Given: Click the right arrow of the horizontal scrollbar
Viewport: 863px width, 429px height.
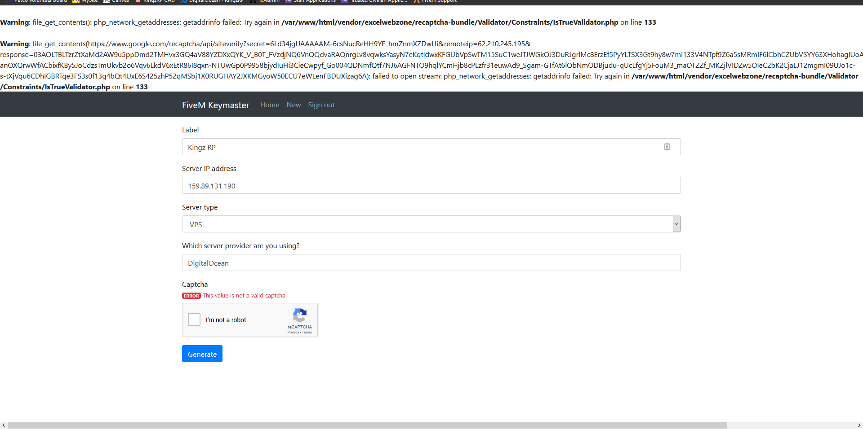Looking at the screenshot, I should [x=859, y=425].
